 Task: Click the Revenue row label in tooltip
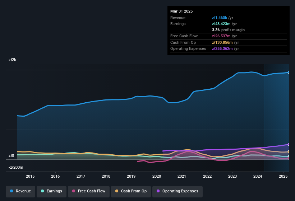[x=178, y=18]
